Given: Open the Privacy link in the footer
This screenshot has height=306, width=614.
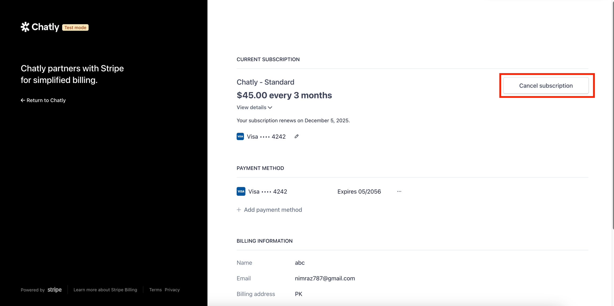Looking at the screenshot, I should click(172, 290).
